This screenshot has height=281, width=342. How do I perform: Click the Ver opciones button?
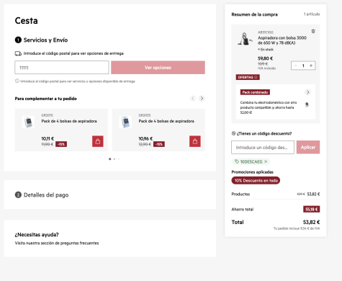click(158, 68)
